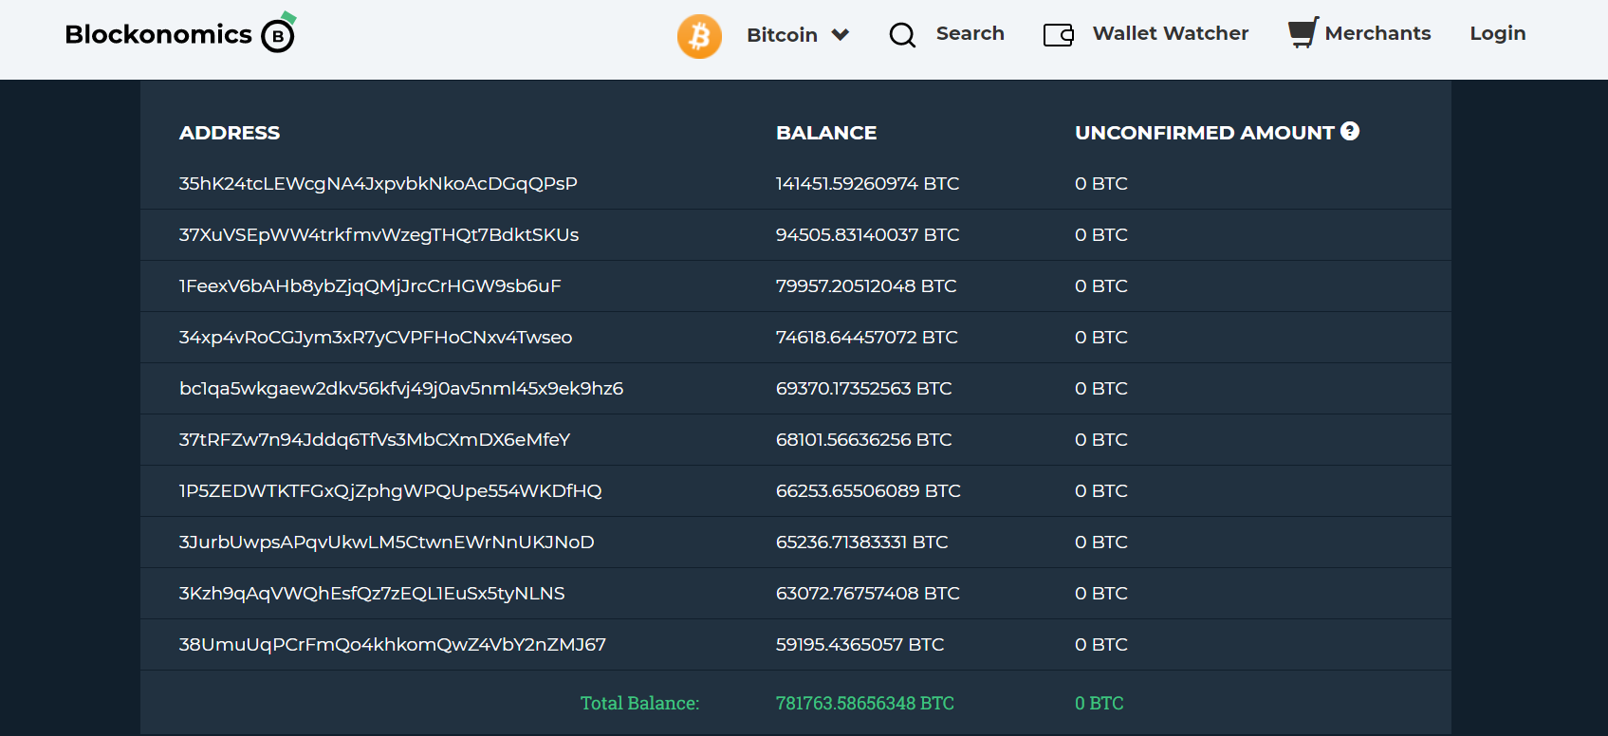Open address 3JurbUwpsAPqvUkwLM5CtwnEWrNnUKJNoD
Viewport: 1608px width, 736px height.
[386, 542]
